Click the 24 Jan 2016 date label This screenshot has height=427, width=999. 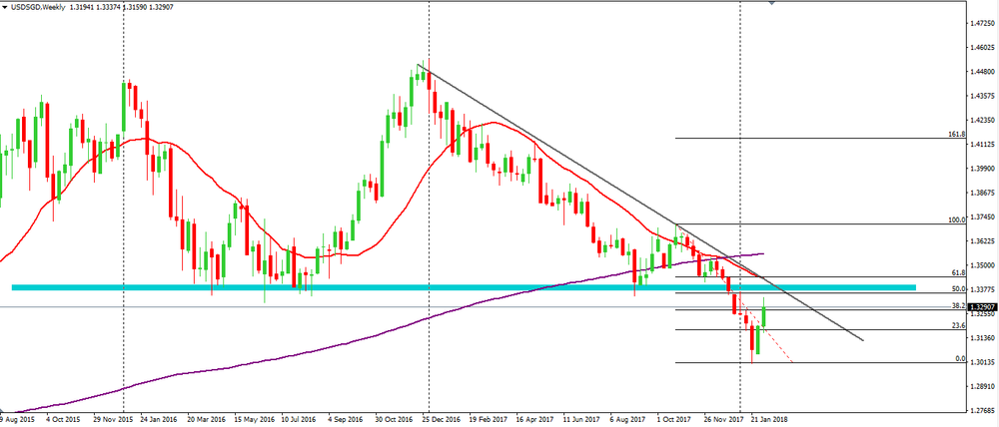(x=159, y=420)
